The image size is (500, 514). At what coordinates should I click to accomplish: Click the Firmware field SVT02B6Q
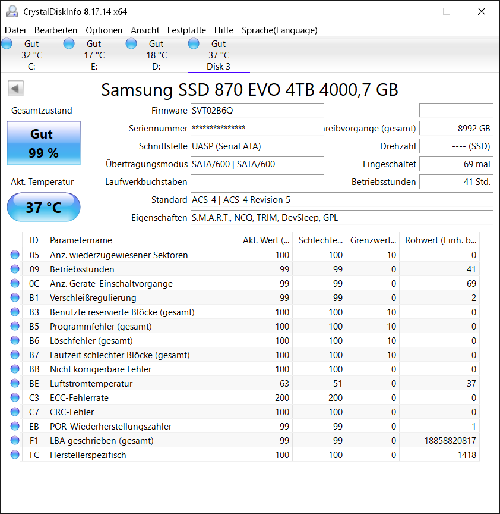(x=257, y=111)
